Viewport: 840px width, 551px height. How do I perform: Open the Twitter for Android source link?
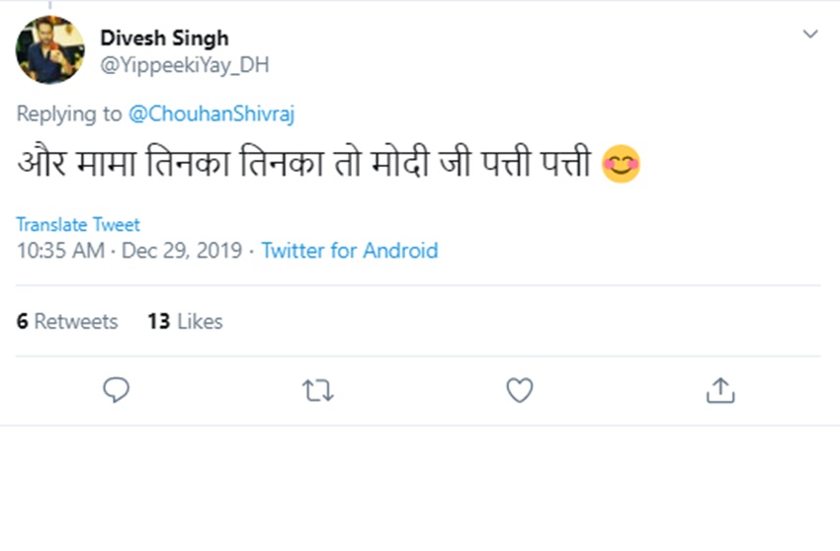[350, 250]
